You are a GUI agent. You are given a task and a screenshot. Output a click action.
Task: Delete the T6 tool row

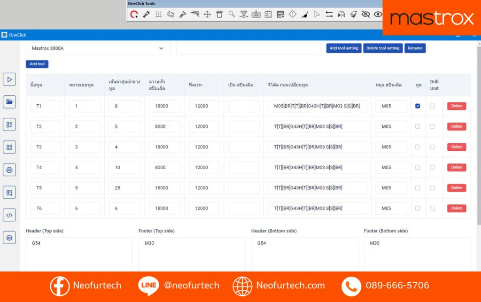click(457, 208)
